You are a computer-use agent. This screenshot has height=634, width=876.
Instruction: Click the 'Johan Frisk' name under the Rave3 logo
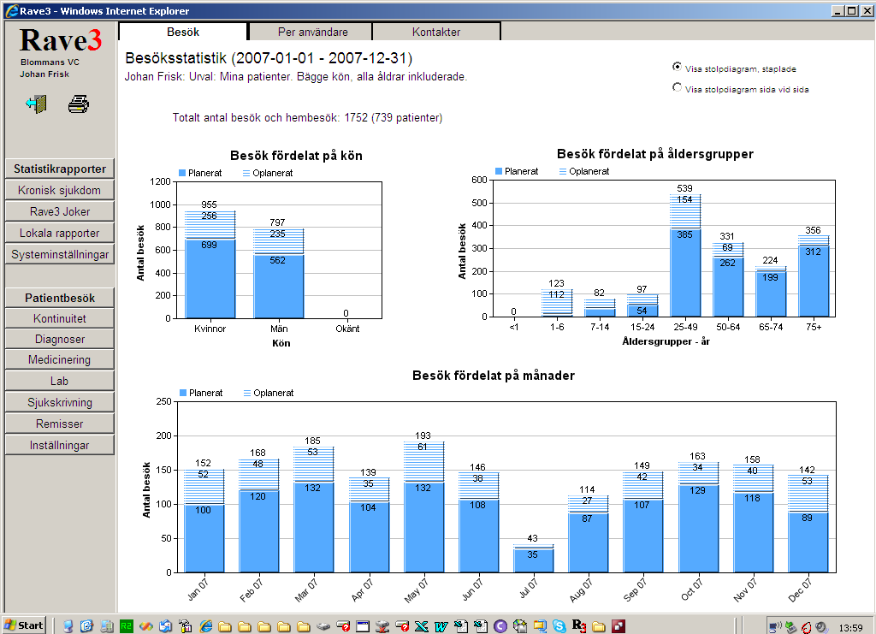tap(44, 74)
